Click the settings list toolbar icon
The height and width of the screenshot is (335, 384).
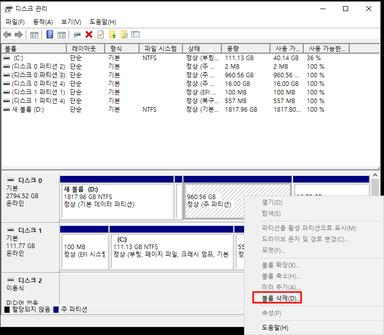point(135,34)
